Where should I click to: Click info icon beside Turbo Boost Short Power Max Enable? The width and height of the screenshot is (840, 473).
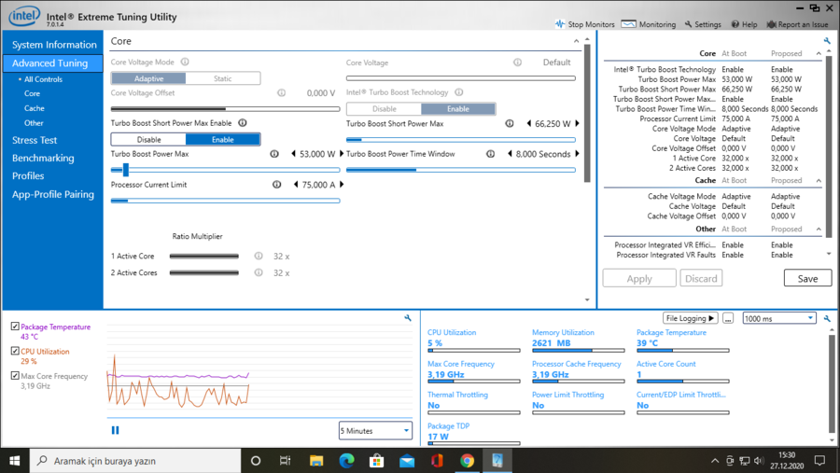coord(242,122)
